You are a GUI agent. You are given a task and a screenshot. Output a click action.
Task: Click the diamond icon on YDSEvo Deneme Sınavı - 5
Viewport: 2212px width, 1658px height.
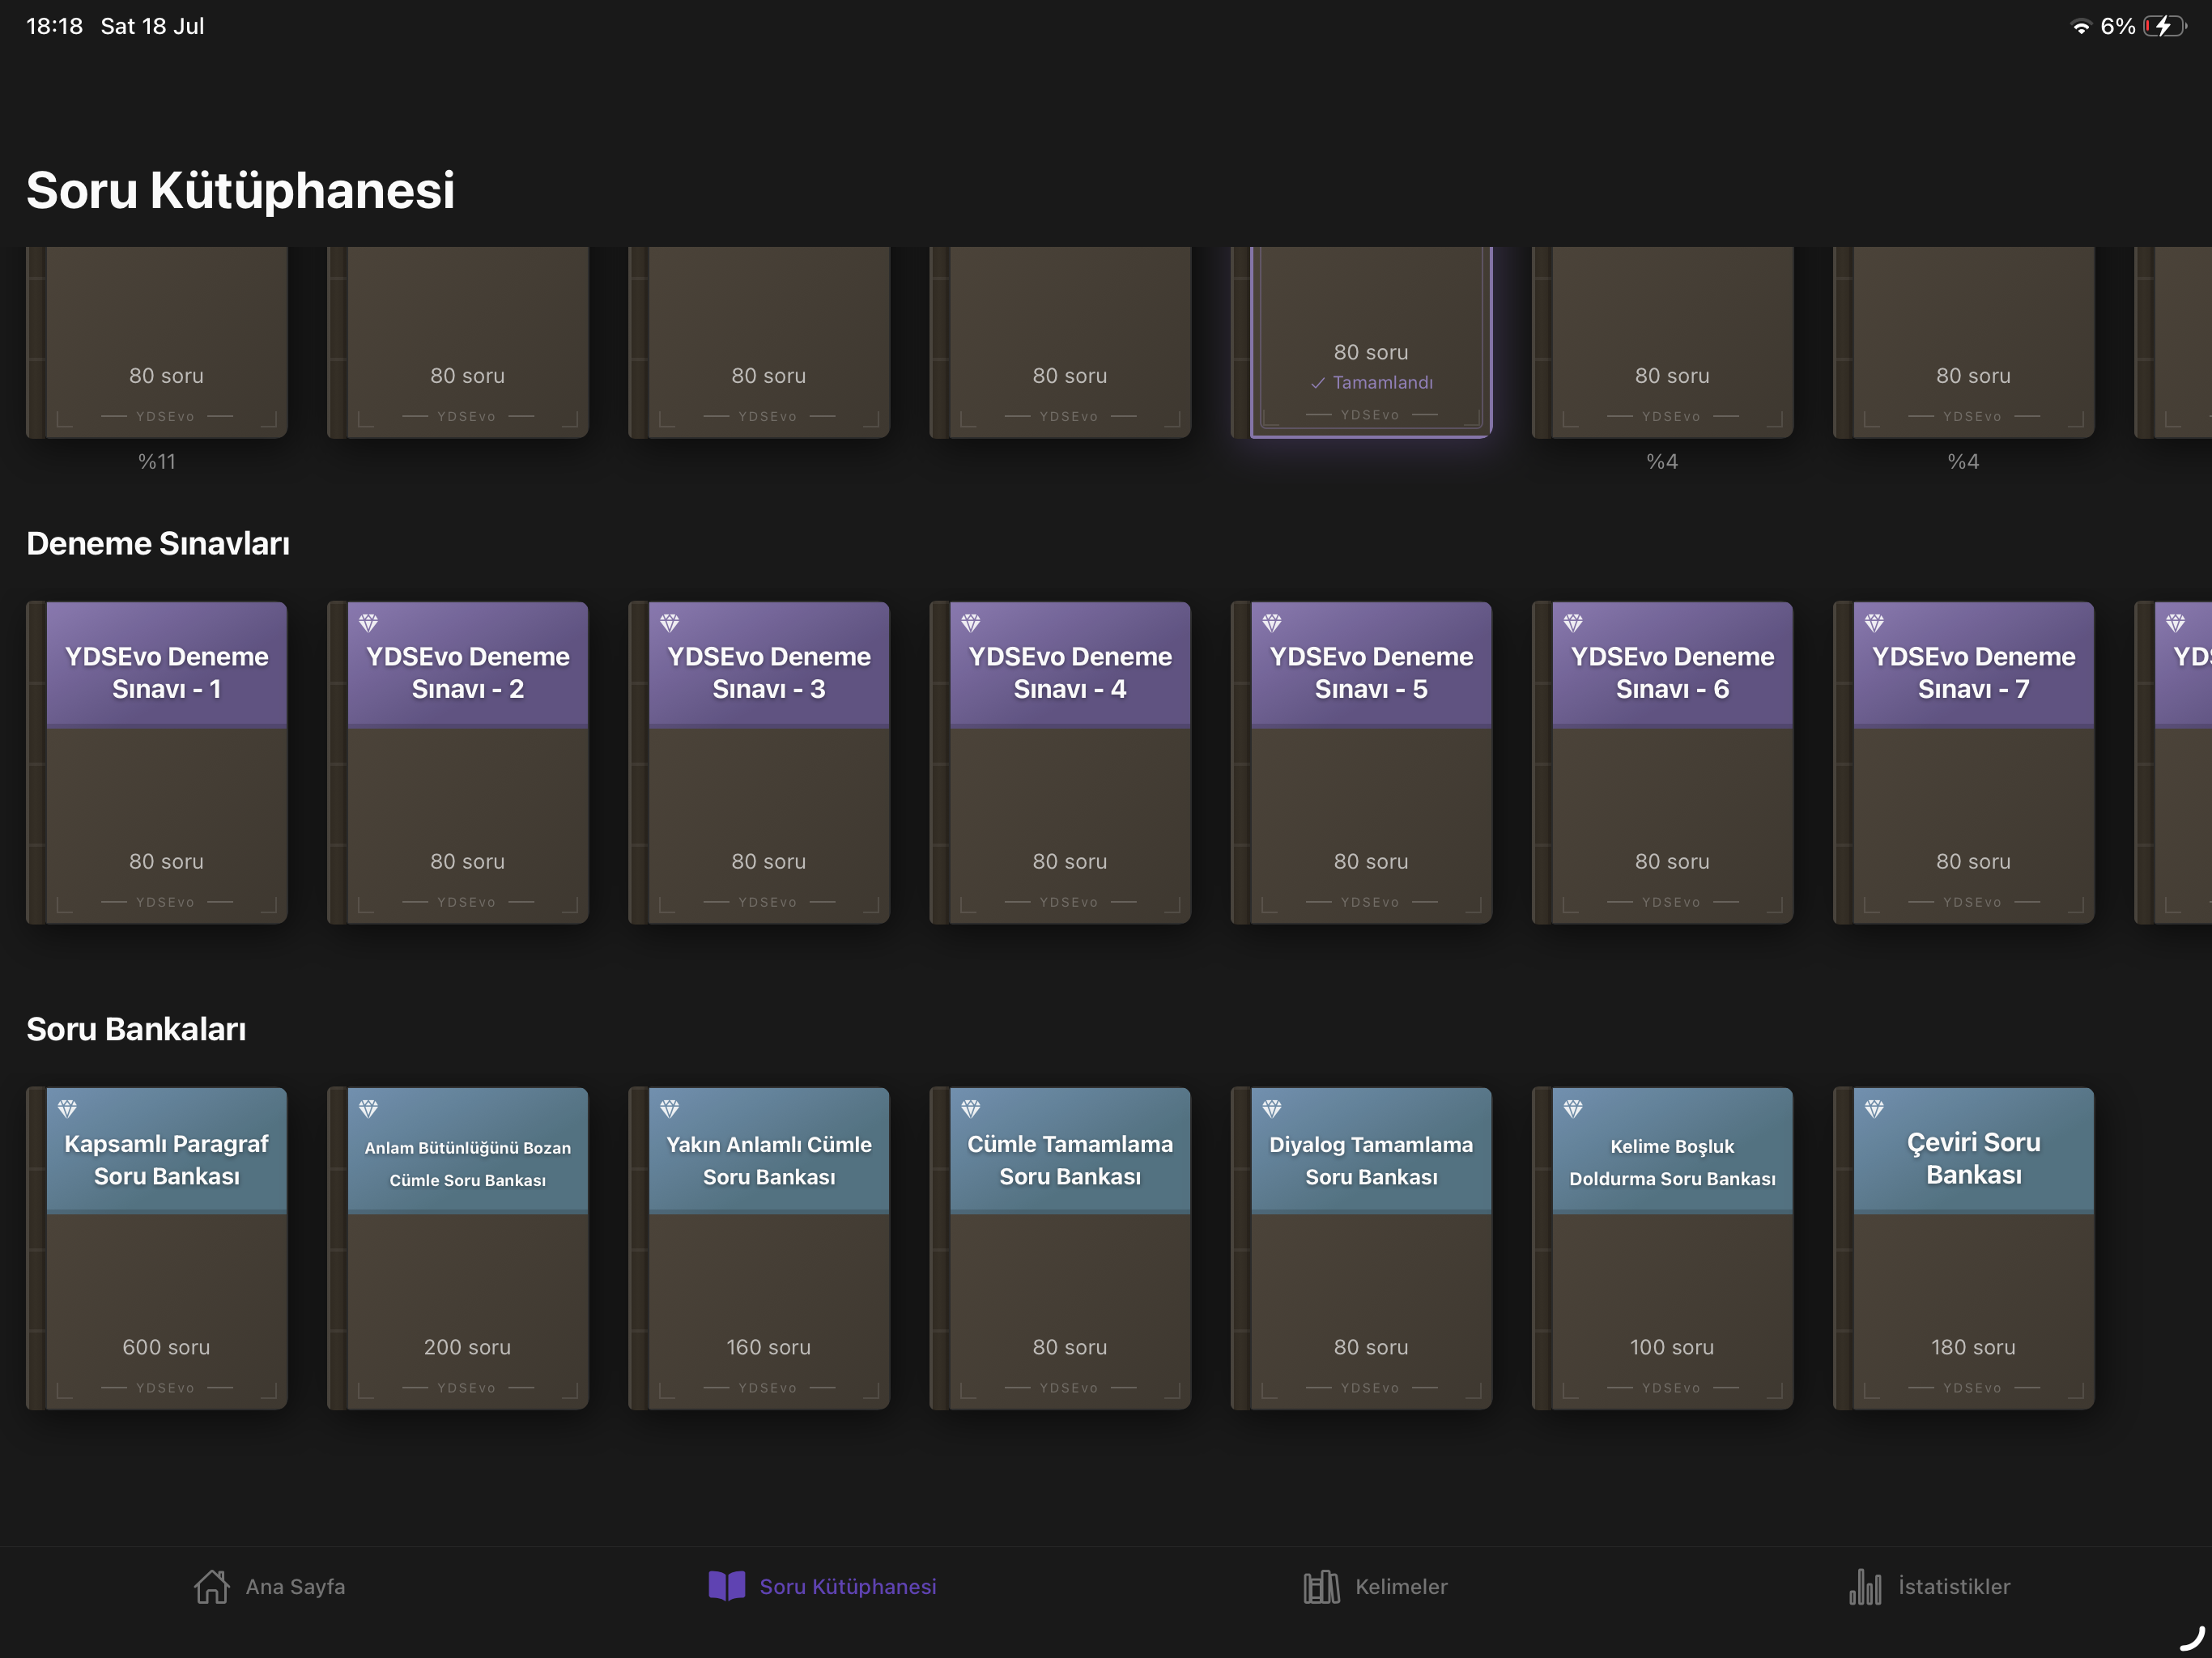[1271, 623]
